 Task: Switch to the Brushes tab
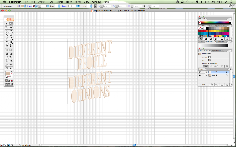coord(211,26)
